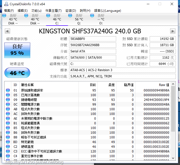Click status orb of the O: drive
This screenshot has width=180, height=165.
coord(92,15)
